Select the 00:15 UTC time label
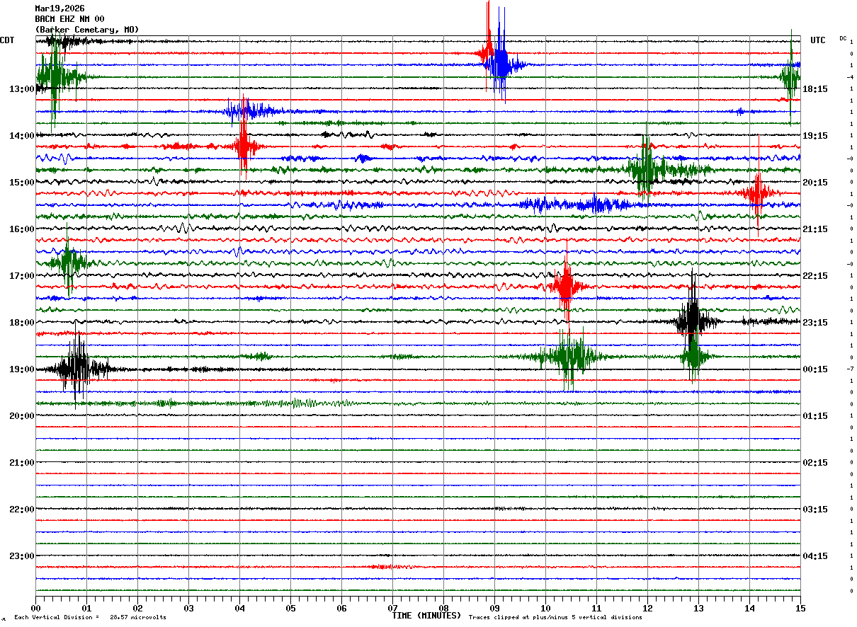The width and height of the screenshot is (857, 627). point(816,369)
